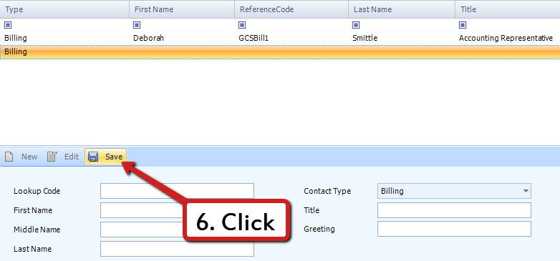The width and height of the screenshot is (560, 261).
Task: Select the GCSBill1 reference code cell
Action: 254,38
